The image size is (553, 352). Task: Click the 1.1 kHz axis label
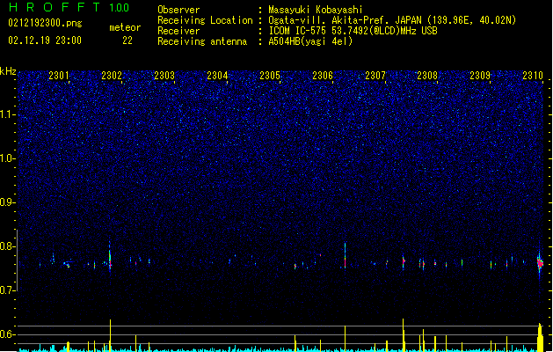coord(8,114)
